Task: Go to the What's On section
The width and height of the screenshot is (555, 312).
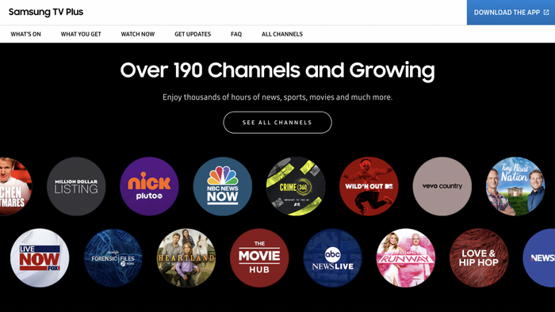Action: pyautogui.click(x=25, y=34)
